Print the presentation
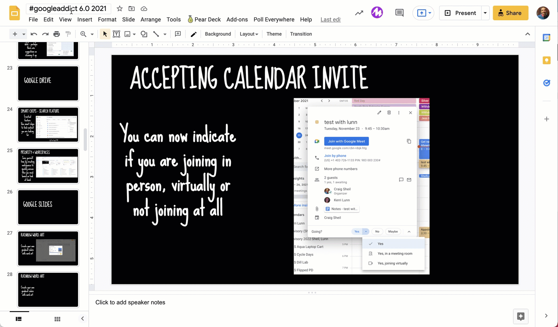This screenshot has height=327, width=558. [57, 34]
